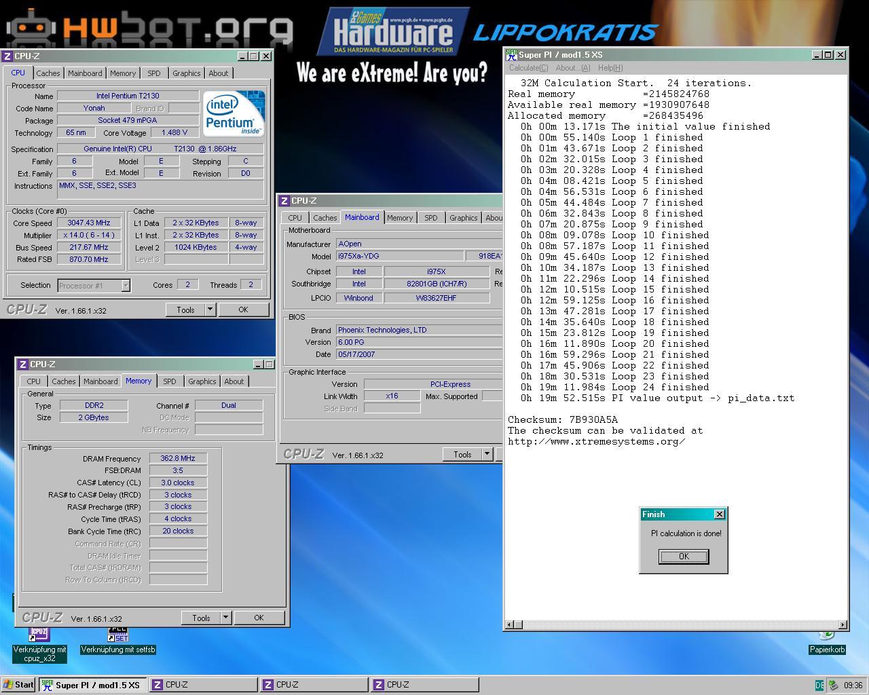
Task: Activate the second CPU-Z taskbar button
Action: pyautogui.click(x=314, y=685)
